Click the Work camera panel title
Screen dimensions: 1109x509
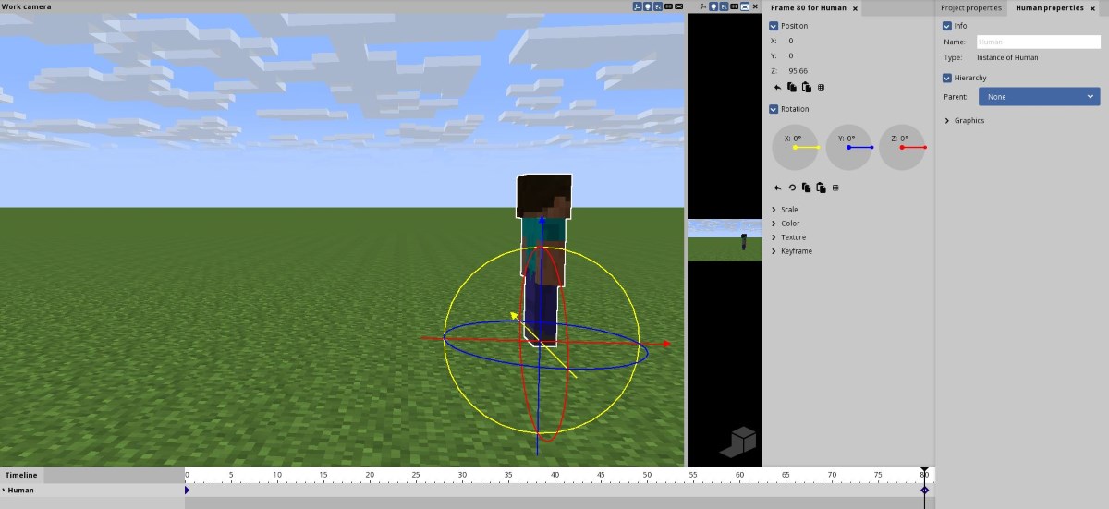click(x=27, y=6)
